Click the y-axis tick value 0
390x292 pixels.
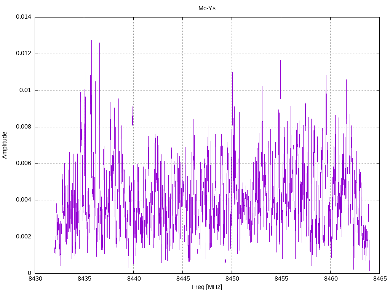(x=30, y=273)
